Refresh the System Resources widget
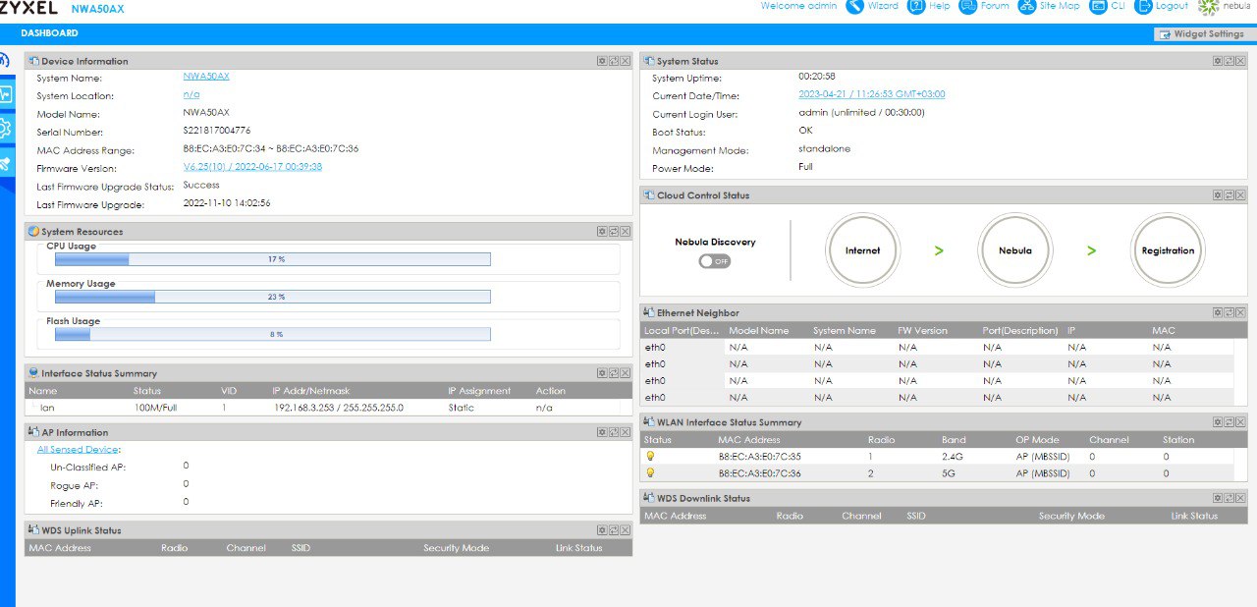Screen dimensions: 1257x607 tap(614, 232)
